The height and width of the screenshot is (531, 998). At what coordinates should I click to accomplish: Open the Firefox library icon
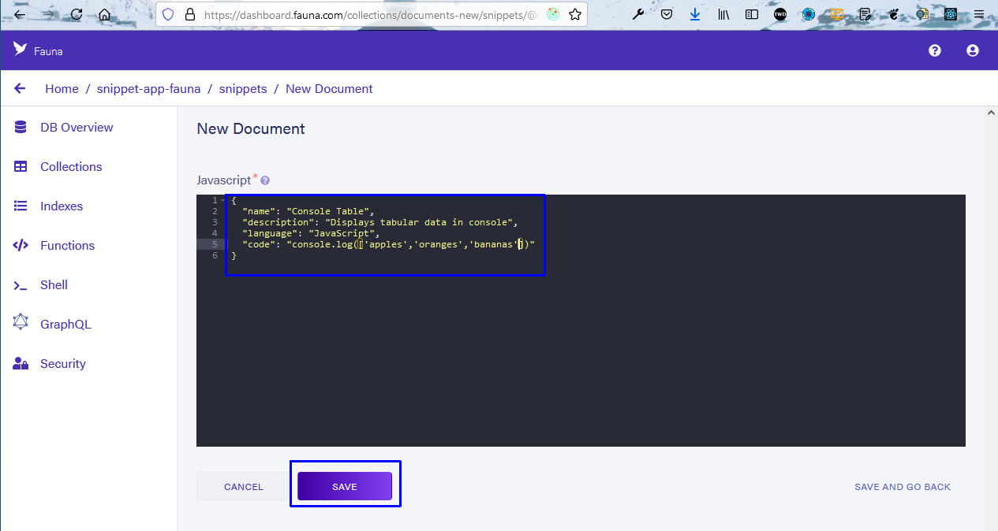[x=723, y=14]
